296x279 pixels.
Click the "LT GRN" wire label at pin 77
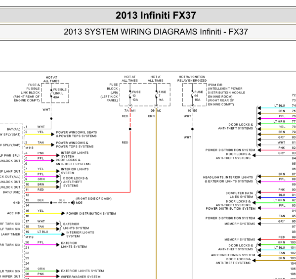(279, 122)
